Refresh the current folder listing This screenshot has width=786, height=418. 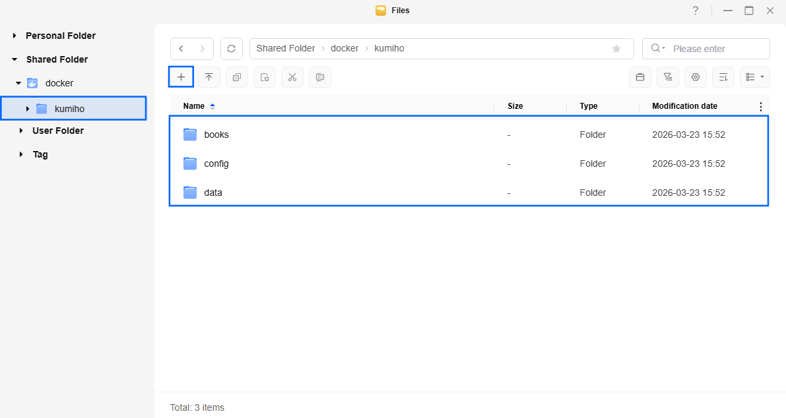(231, 49)
